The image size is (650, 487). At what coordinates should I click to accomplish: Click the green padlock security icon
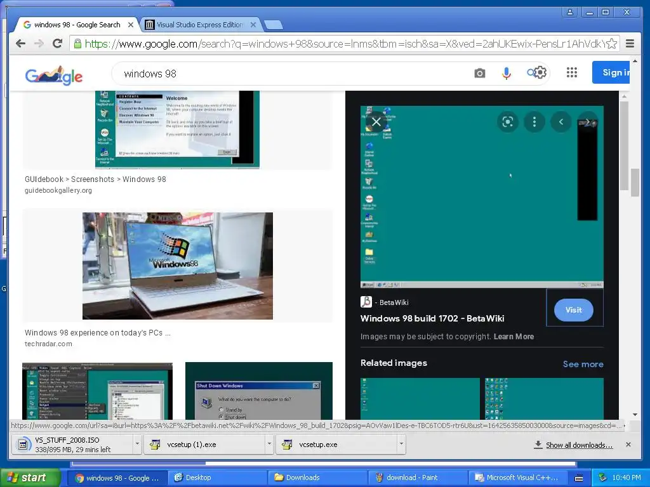click(77, 44)
